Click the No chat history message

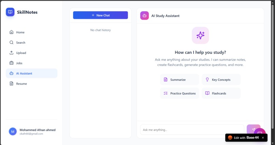pos(101,30)
